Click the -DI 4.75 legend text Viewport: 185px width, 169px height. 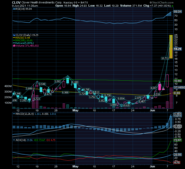coord(51,140)
